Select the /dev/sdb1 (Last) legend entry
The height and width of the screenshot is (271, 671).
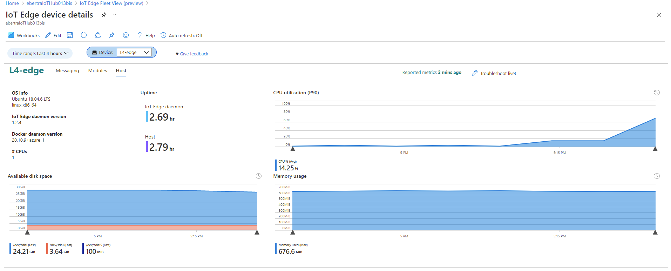pyautogui.click(x=23, y=249)
